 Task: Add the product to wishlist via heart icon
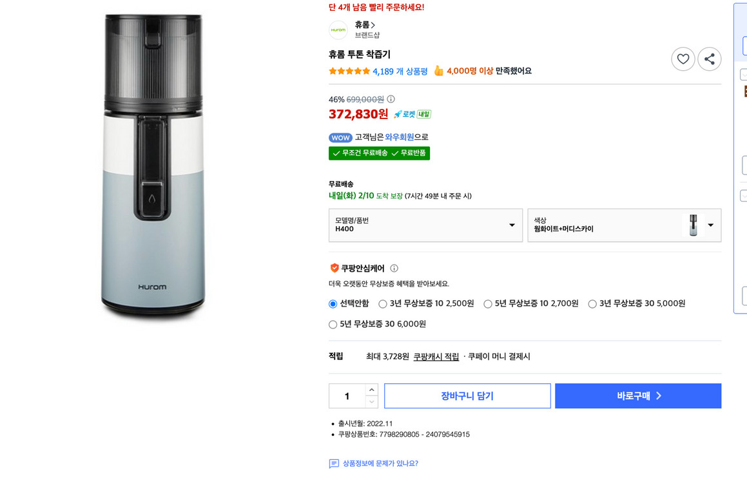point(683,59)
